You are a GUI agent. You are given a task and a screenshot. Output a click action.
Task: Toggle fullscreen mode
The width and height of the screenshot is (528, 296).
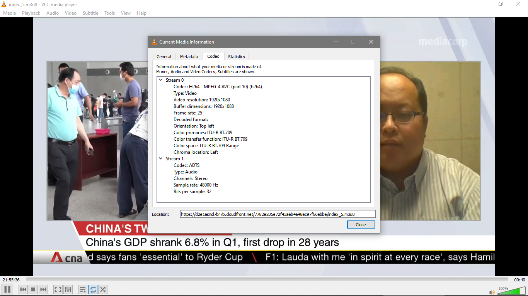click(58, 289)
